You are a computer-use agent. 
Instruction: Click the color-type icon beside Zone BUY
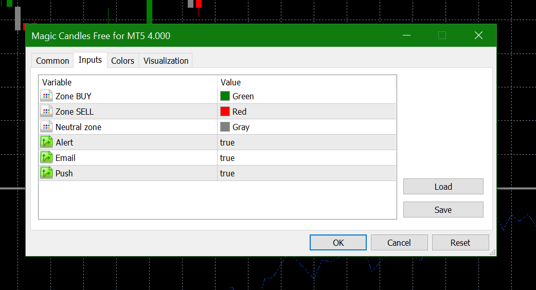point(46,96)
